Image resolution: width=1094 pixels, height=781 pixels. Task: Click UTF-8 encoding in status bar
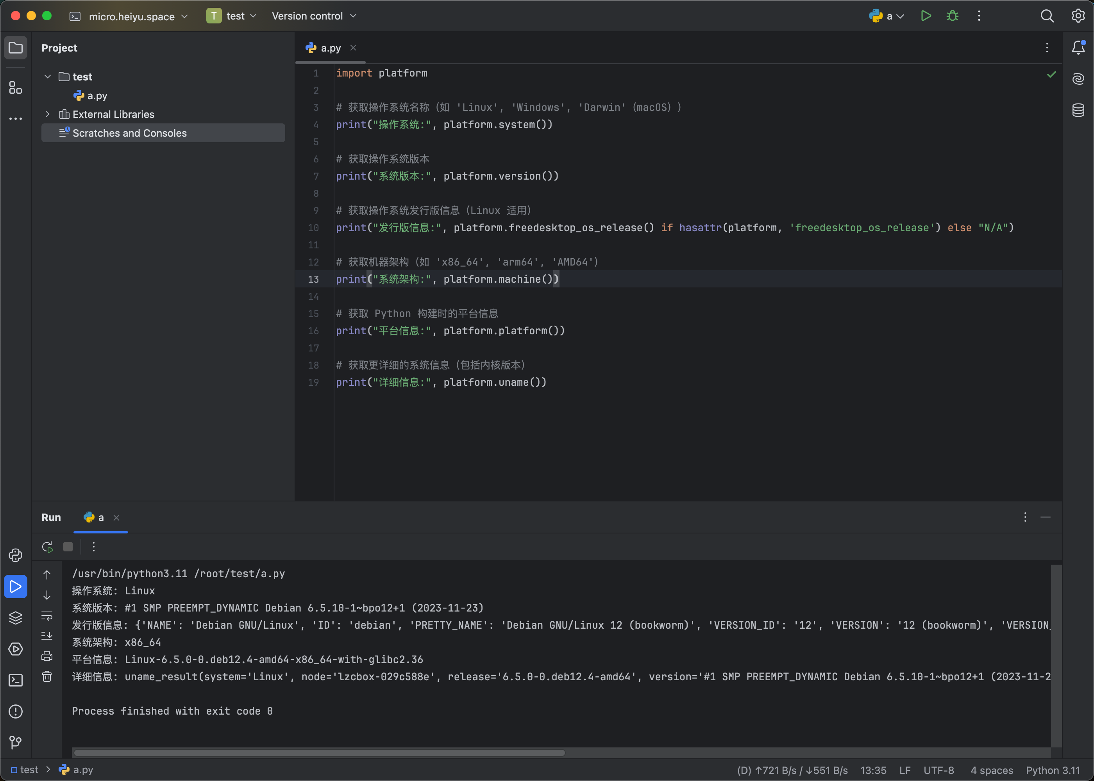click(x=938, y=770)
